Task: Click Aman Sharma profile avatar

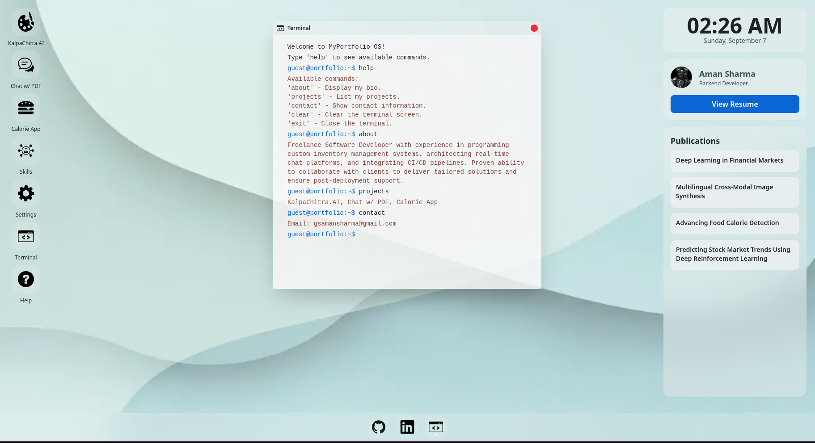Action: 681,78
